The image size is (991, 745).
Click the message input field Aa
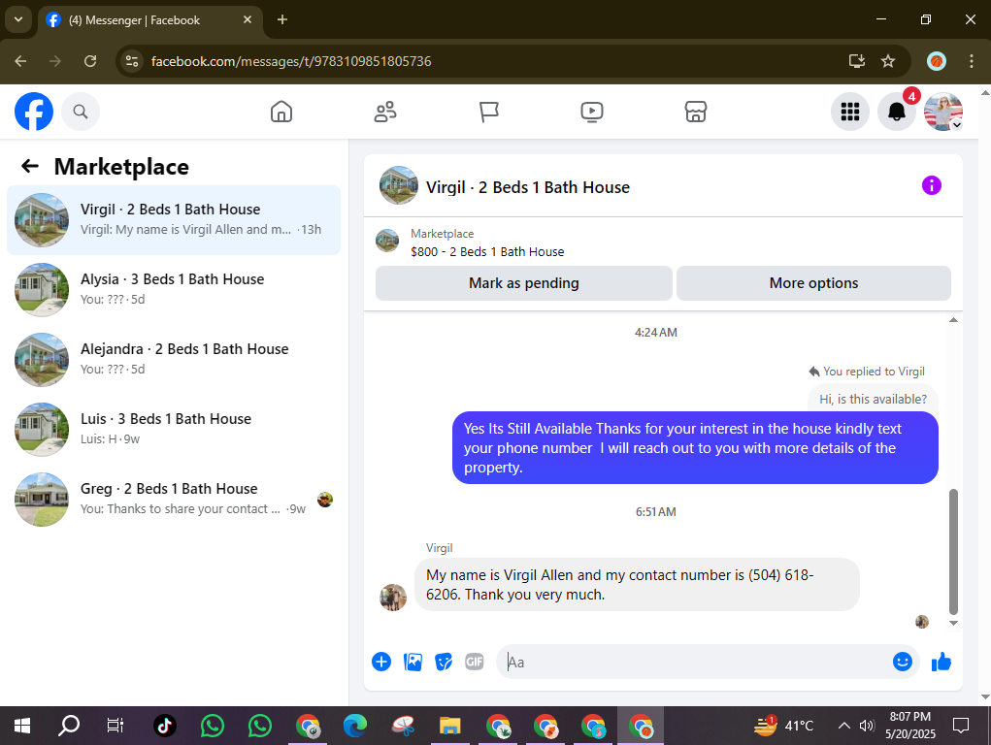pyautogui.click(x=695, y=662)
